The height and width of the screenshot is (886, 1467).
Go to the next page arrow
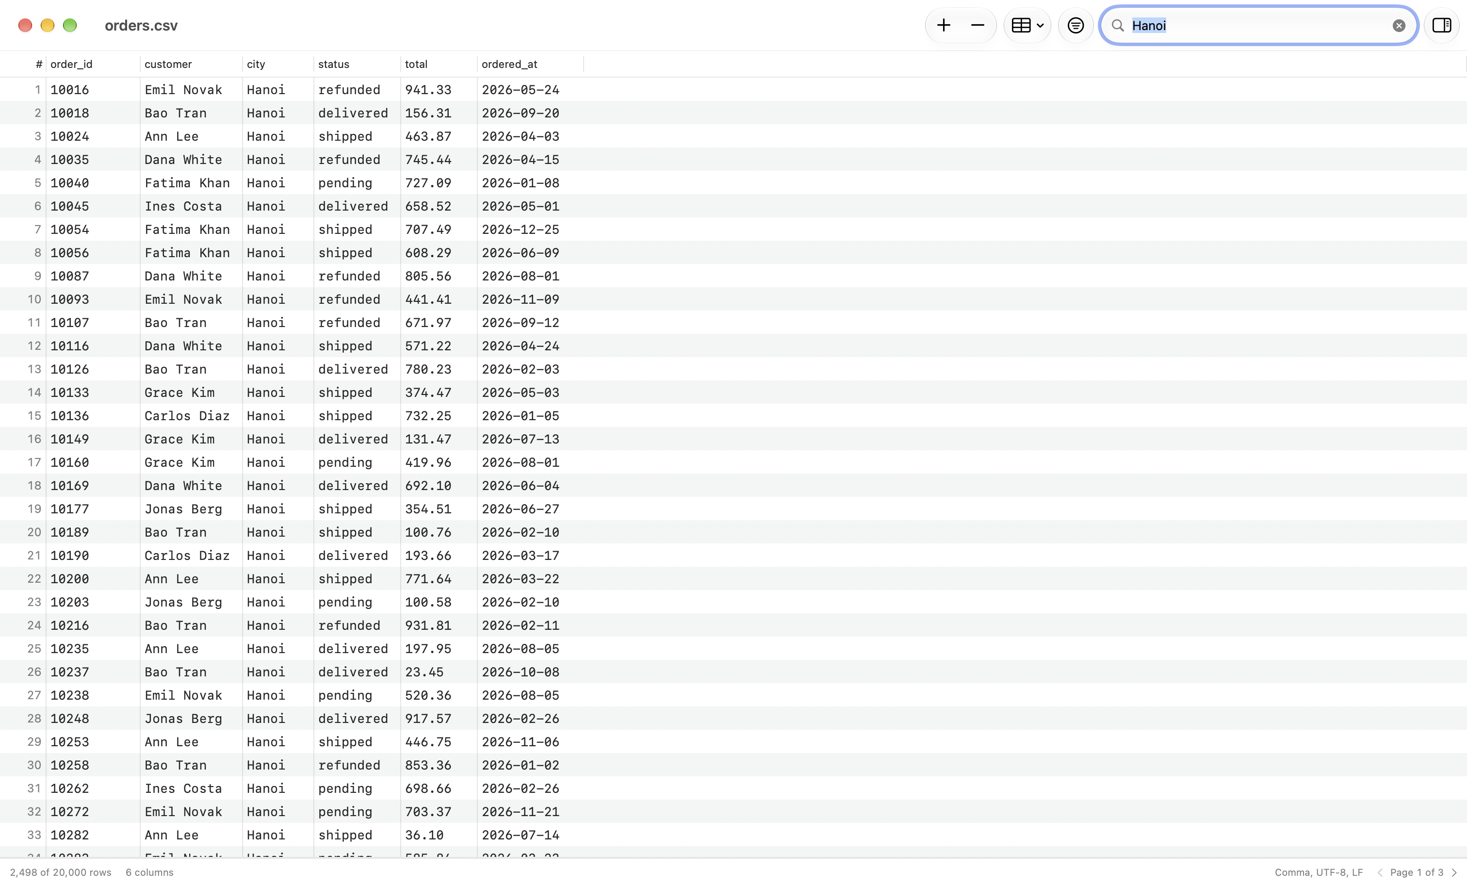(1454, 872)
